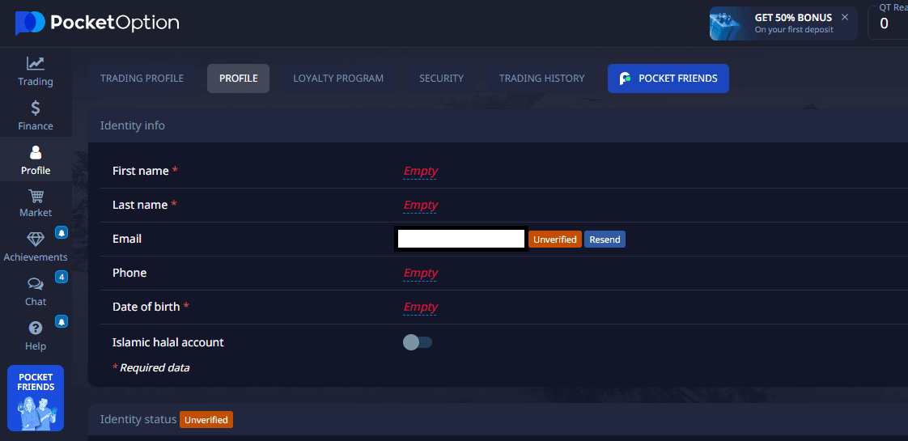908x441 pixels.
Task: Click the Required data note
Action: 151,367
